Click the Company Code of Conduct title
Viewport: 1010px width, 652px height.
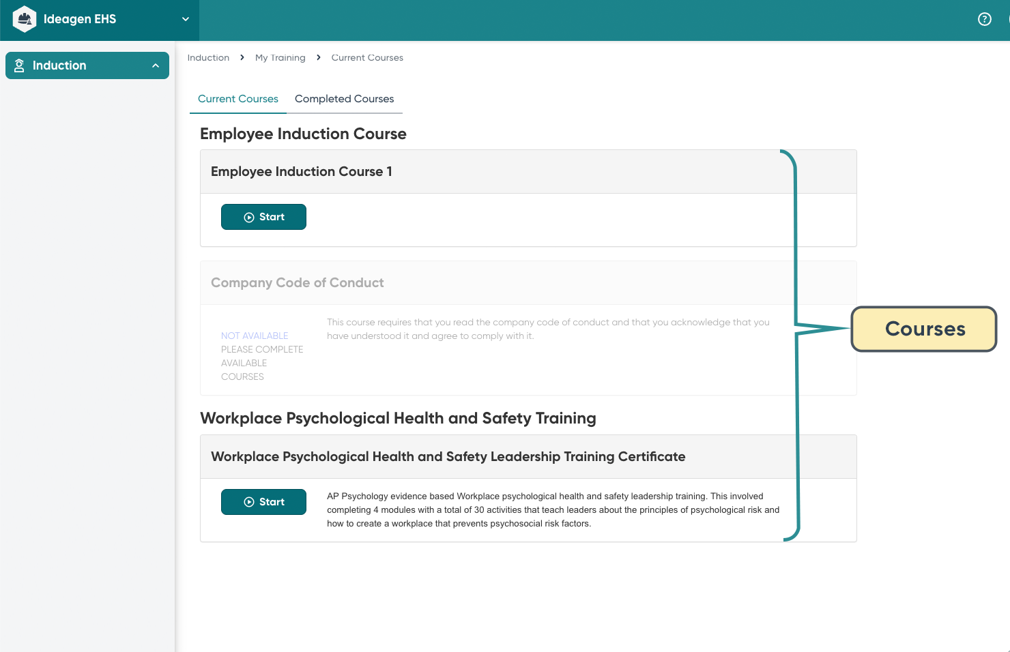point(297,282)
